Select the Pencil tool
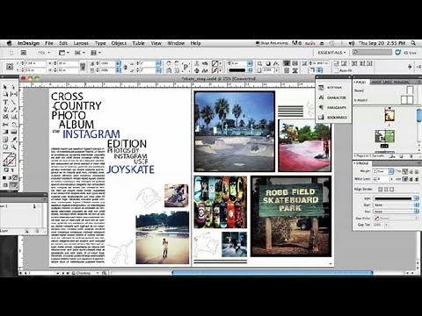422x316 pixels. pyautogui.click(x=13, y=109)
